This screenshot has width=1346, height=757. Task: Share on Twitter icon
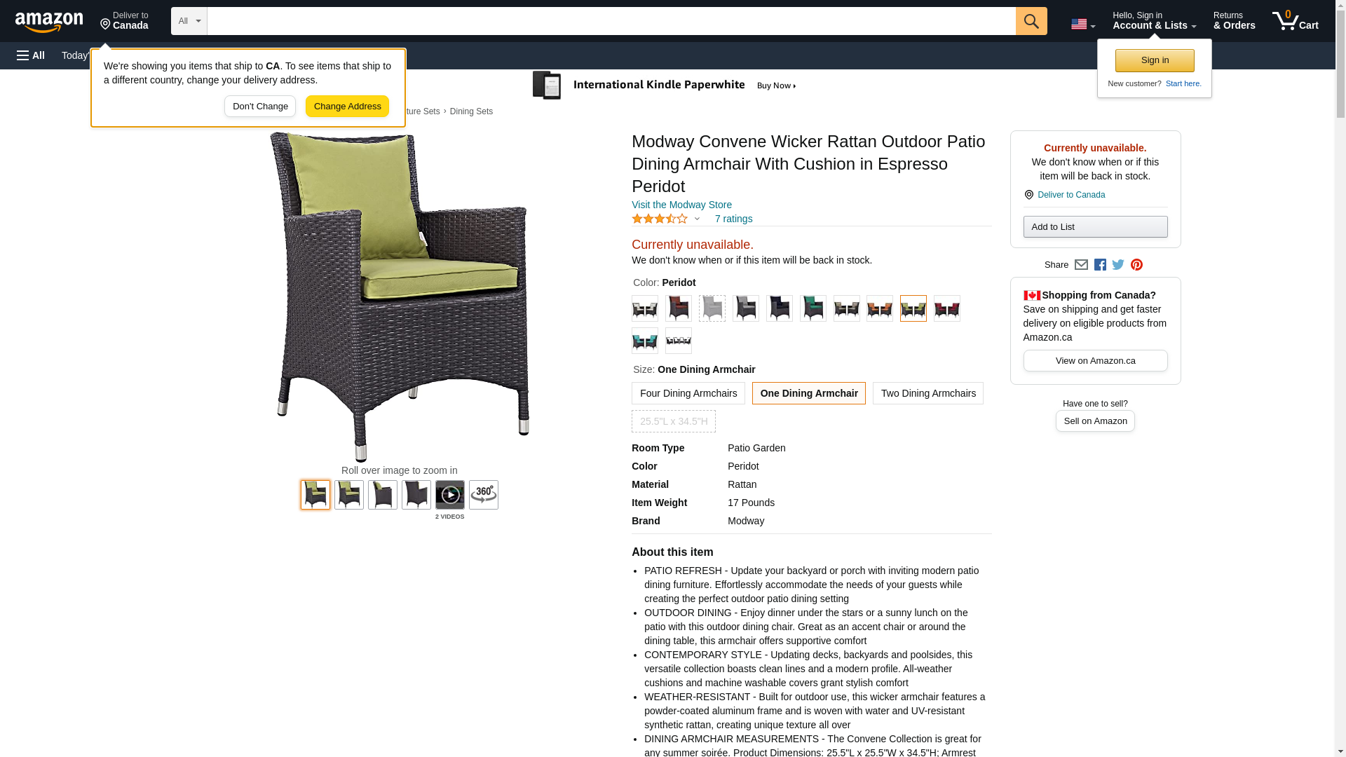click(1118, 265)
